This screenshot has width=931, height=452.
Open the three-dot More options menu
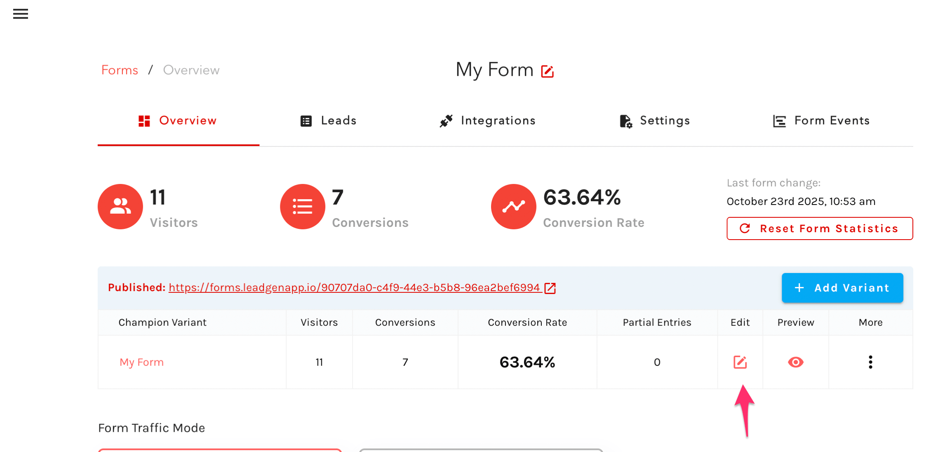click(870, 362)
